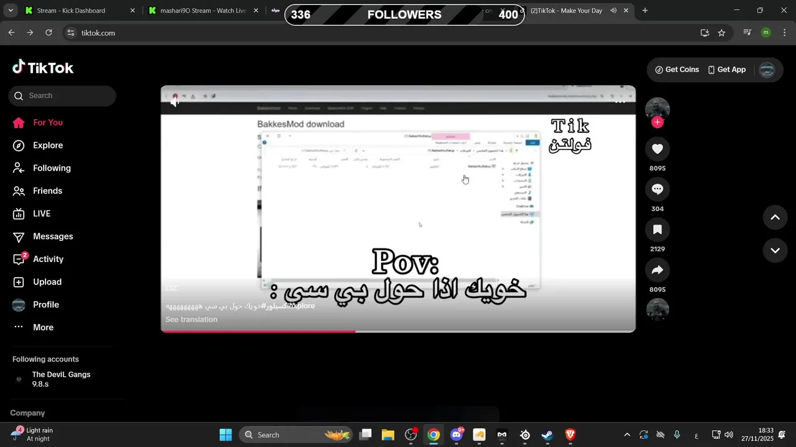This screenshot has width=796, height=447.
Task: Seek using the video progress bar
Action: coord(398,331)
